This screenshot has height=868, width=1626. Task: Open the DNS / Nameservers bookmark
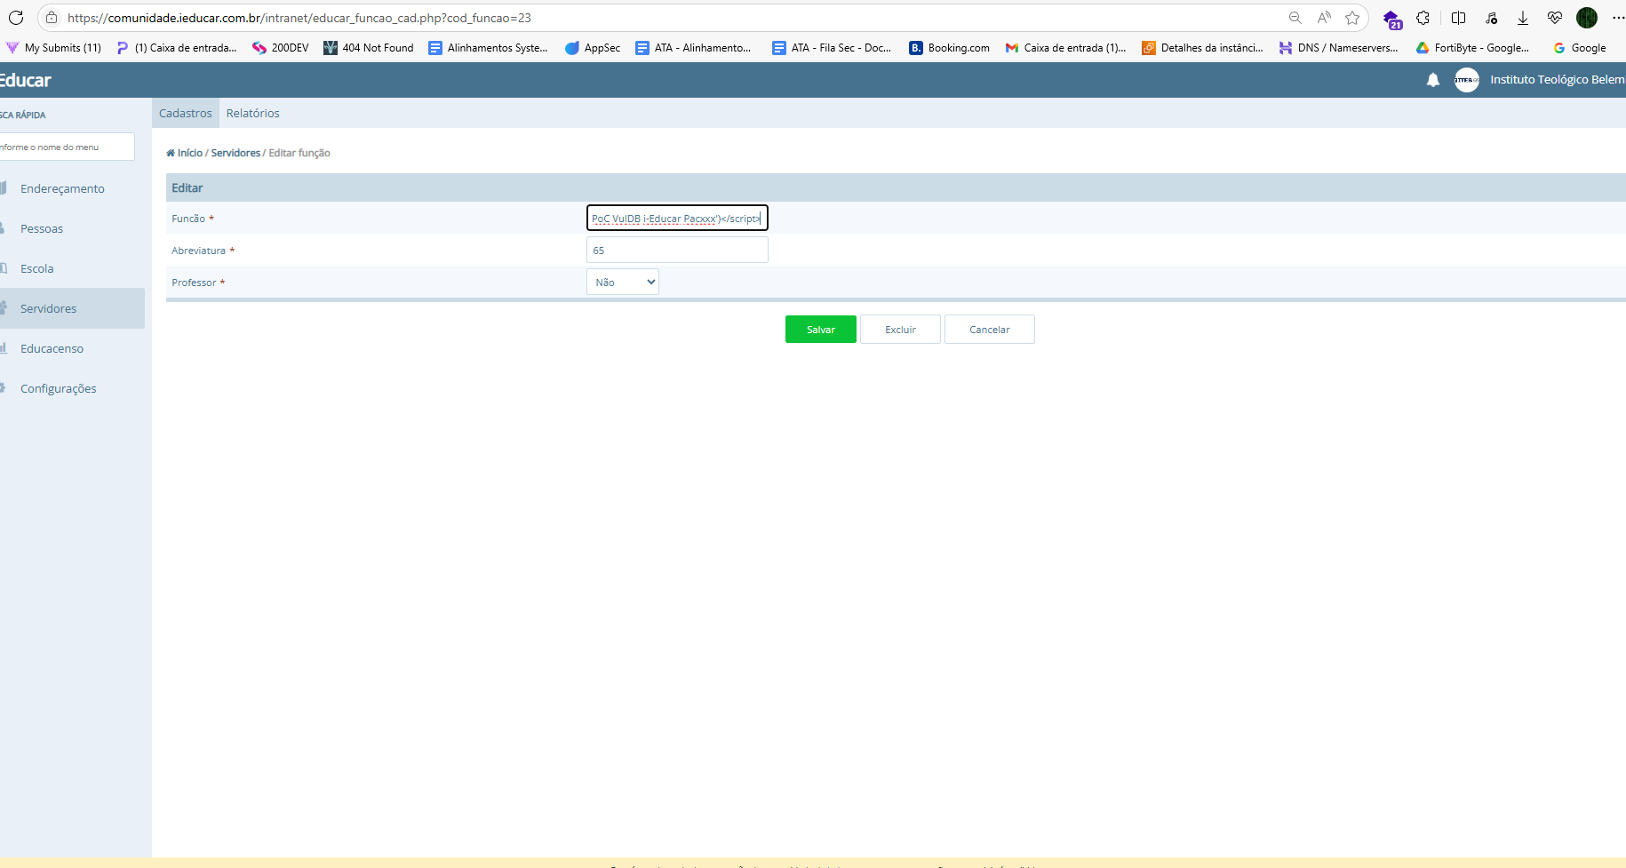tap(1338, 48)
